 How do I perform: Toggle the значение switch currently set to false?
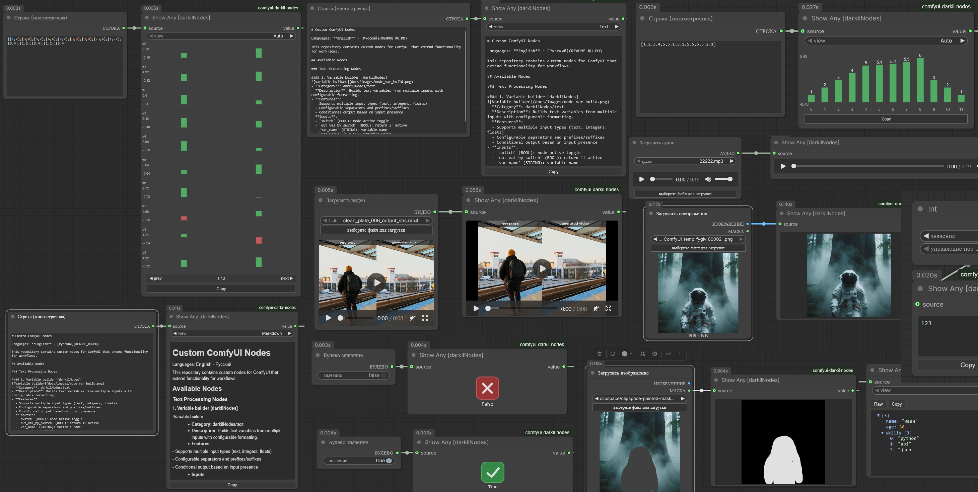click(x=384, y=375)
